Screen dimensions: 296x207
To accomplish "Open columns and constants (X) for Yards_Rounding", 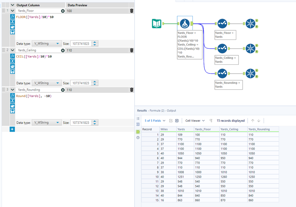I will click(13, 101).
